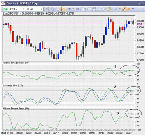Click the 01/25 date axis label
Image resolution: width=146 pixels, height=136 pixels.
click(11, 133)
